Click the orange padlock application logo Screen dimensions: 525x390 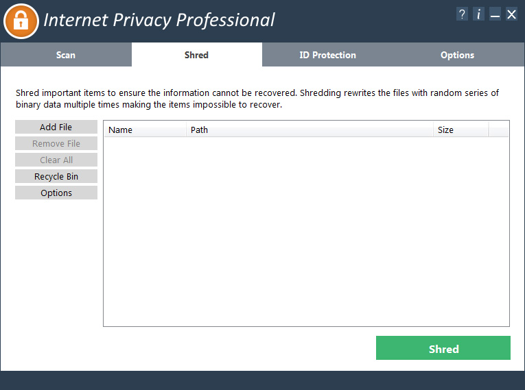point(21,21)
